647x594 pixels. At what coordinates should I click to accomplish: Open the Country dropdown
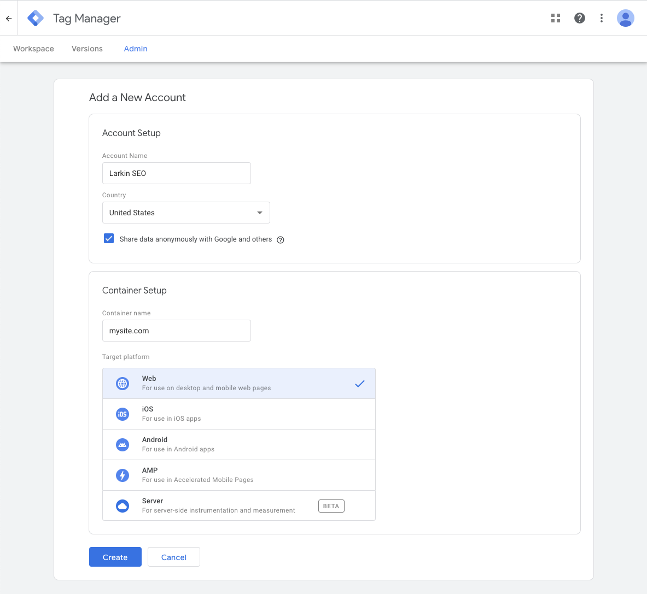[186, 213]
